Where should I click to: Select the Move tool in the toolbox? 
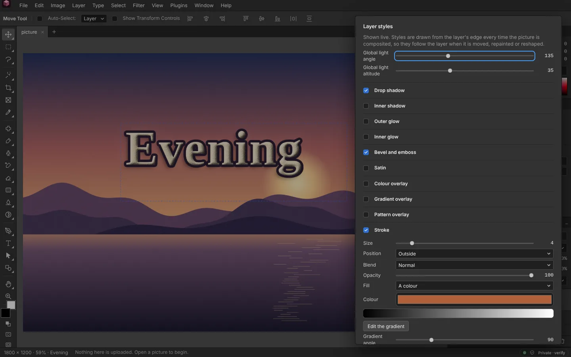(8, 35)
